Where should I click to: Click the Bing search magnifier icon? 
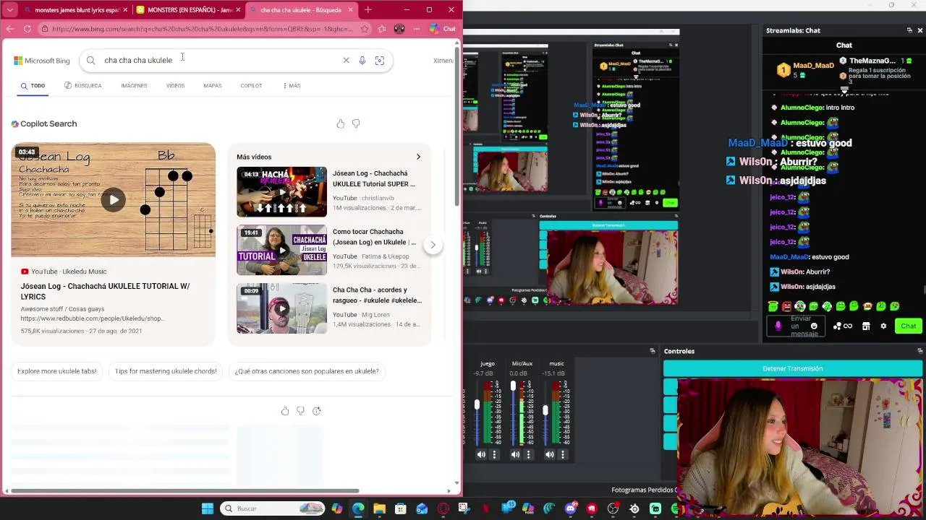[91, 61]
